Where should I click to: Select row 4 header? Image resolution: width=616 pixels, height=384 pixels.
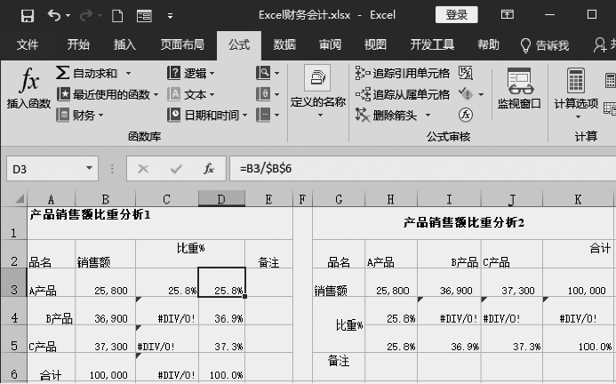[13, 311]
